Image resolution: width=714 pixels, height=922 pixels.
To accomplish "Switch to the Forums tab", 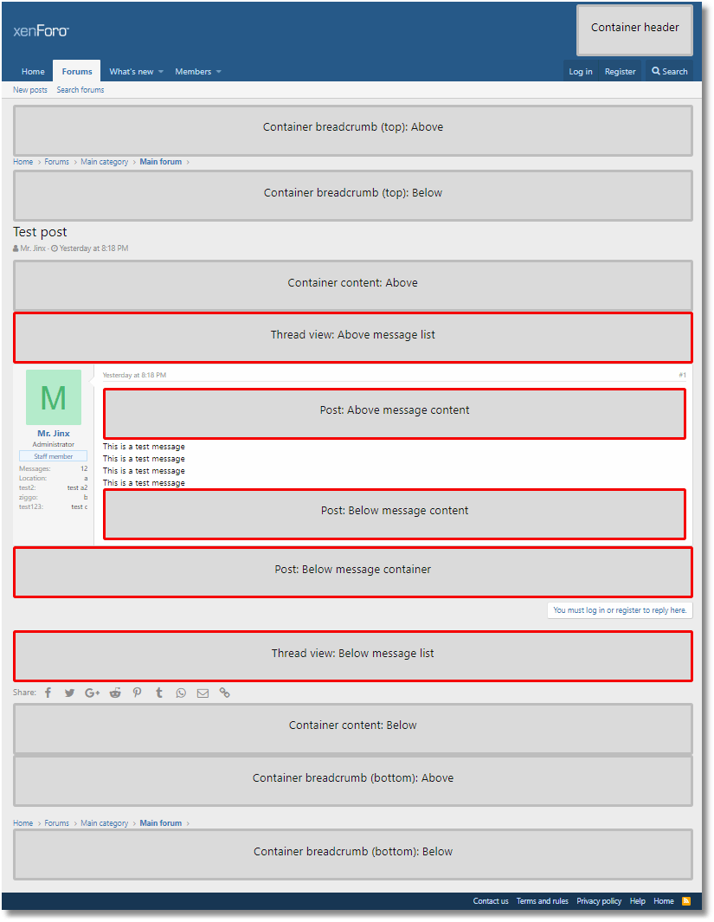I will tap(77, 72).
